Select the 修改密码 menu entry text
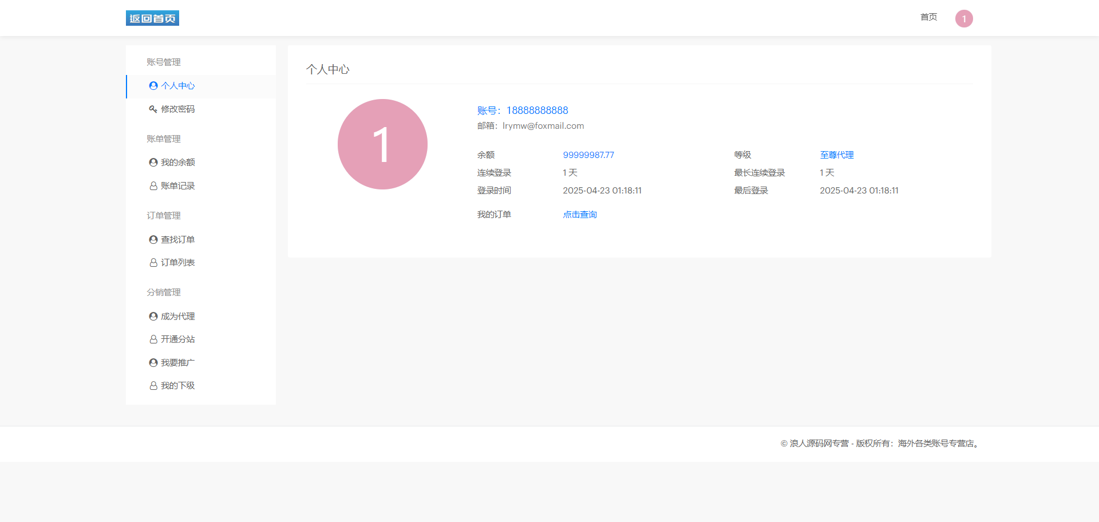Viewport: 1099px width, 522px height. [177, 109]
